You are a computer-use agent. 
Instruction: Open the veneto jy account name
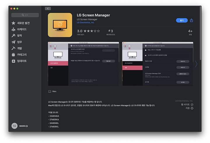click(x=23, y=126)
